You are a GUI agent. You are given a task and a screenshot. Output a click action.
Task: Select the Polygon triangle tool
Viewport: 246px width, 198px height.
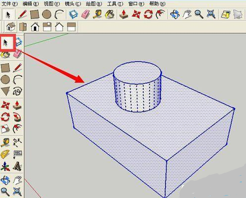click(x=5, y=91)
